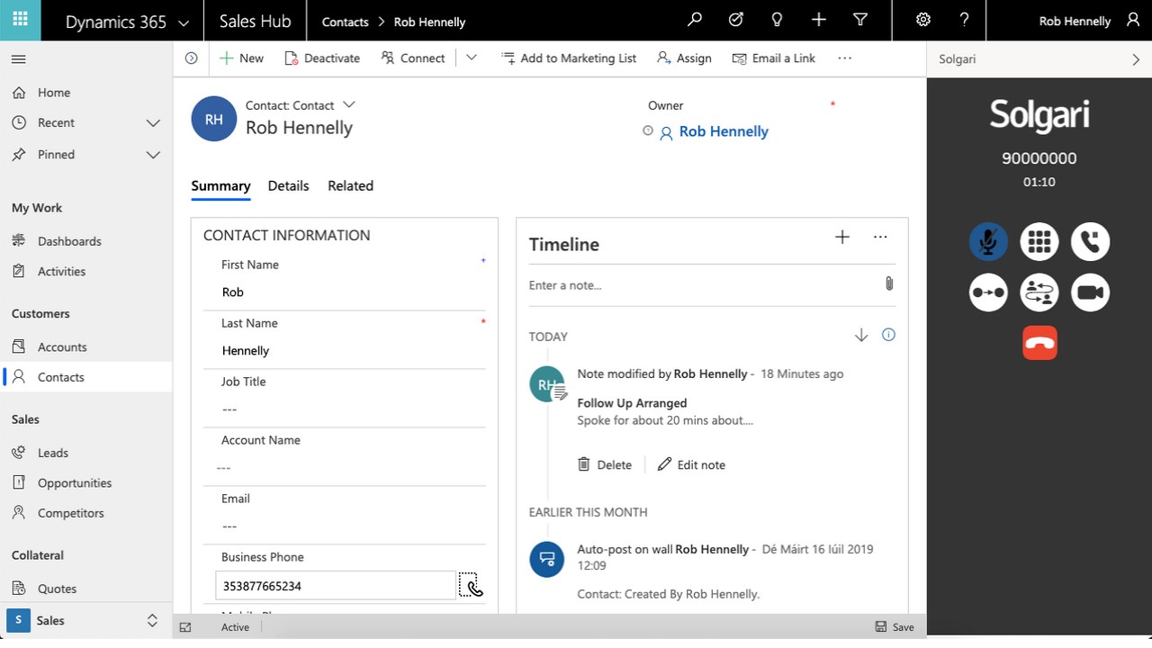
Task: Click the Solgari add call icon
Action: pyautogui.click(x=1091, y=241)
